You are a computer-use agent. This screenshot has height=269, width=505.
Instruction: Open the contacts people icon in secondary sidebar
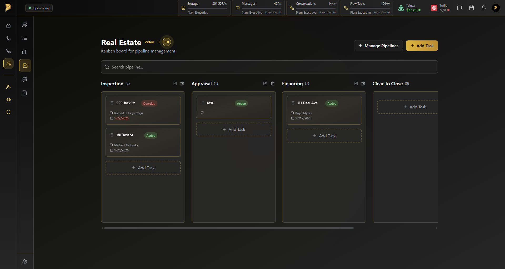tap(25, 25)
